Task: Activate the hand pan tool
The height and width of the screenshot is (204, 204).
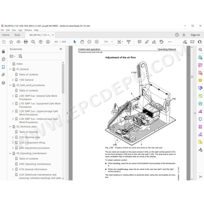Action: (82, 42)
